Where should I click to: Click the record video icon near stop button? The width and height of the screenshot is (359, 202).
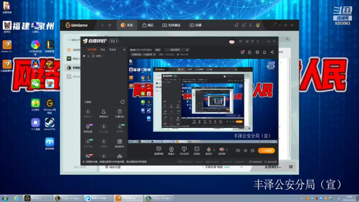(x=238, y=151)
